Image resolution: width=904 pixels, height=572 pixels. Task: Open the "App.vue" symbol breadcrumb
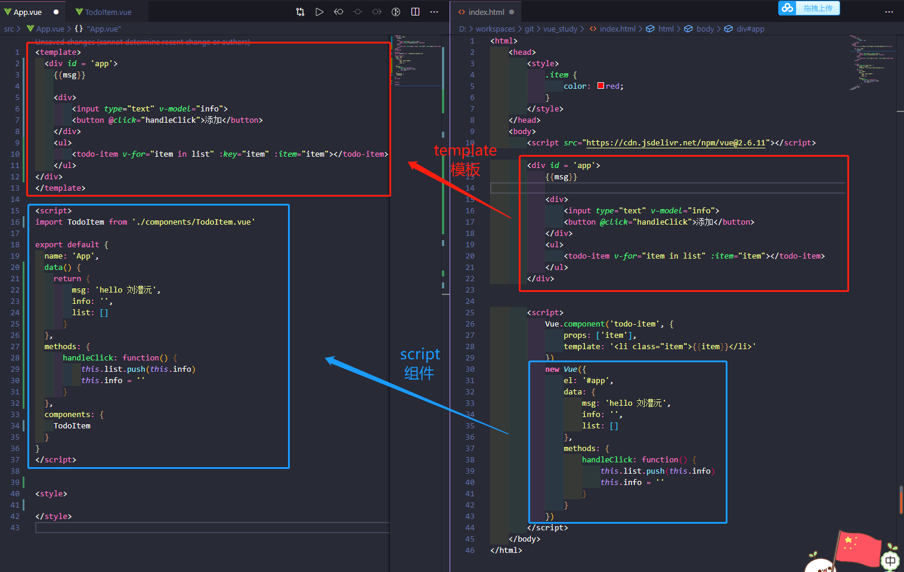coord(104,29)
